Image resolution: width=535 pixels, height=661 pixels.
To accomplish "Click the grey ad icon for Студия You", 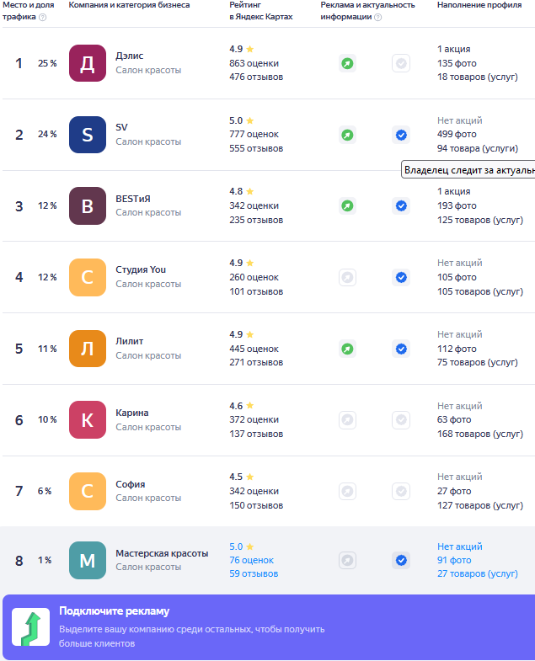I will coord(347,277).
